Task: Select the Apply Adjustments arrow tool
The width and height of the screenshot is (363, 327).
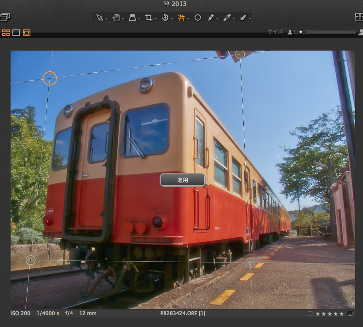Action: pos(243,17)
